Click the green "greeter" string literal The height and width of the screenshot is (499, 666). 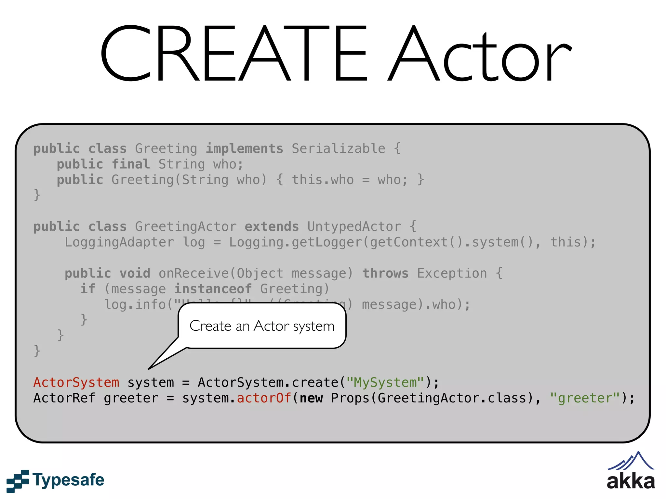pos(585,398)
